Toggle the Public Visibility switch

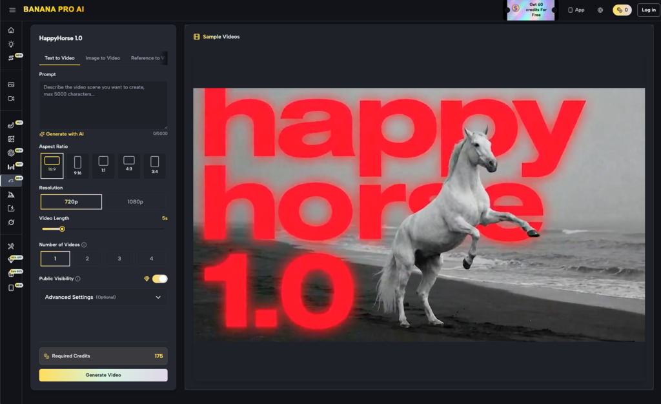tap(159, 279)
